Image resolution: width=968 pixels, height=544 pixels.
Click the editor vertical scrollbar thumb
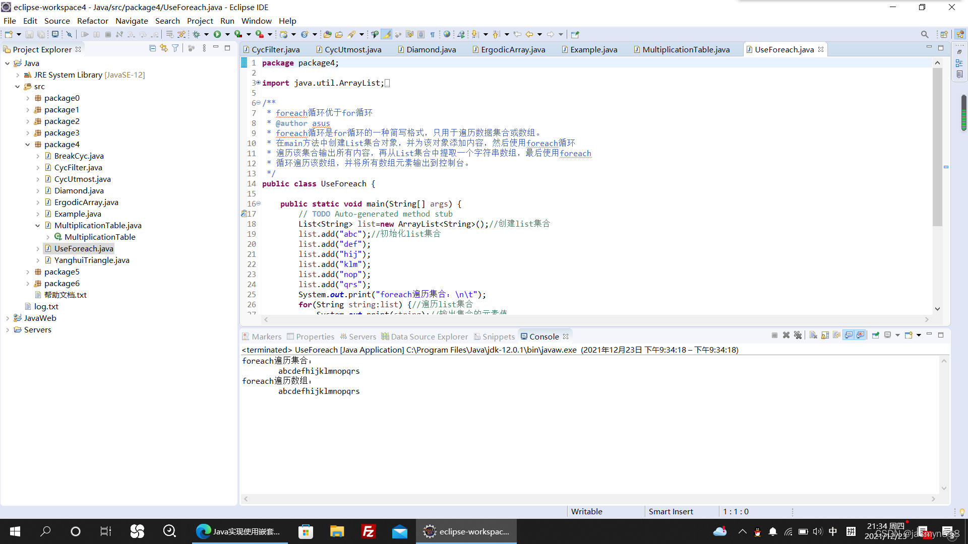tap(937, 146)
